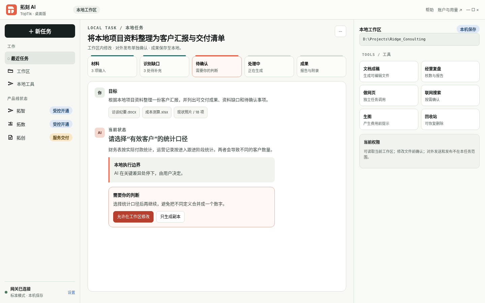Click the 本机保存 badge in right panel
This screenshot has width=485, height=303.
pos(468,29)
